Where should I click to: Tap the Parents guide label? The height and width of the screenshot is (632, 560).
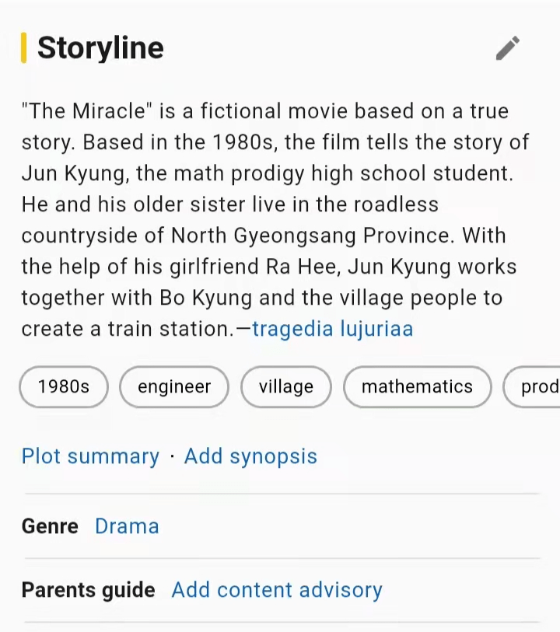88,590
